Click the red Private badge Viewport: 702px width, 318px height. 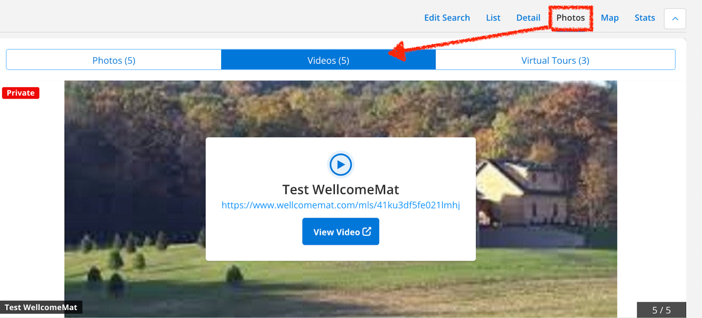pyautogui.click(x=21, y=93)
